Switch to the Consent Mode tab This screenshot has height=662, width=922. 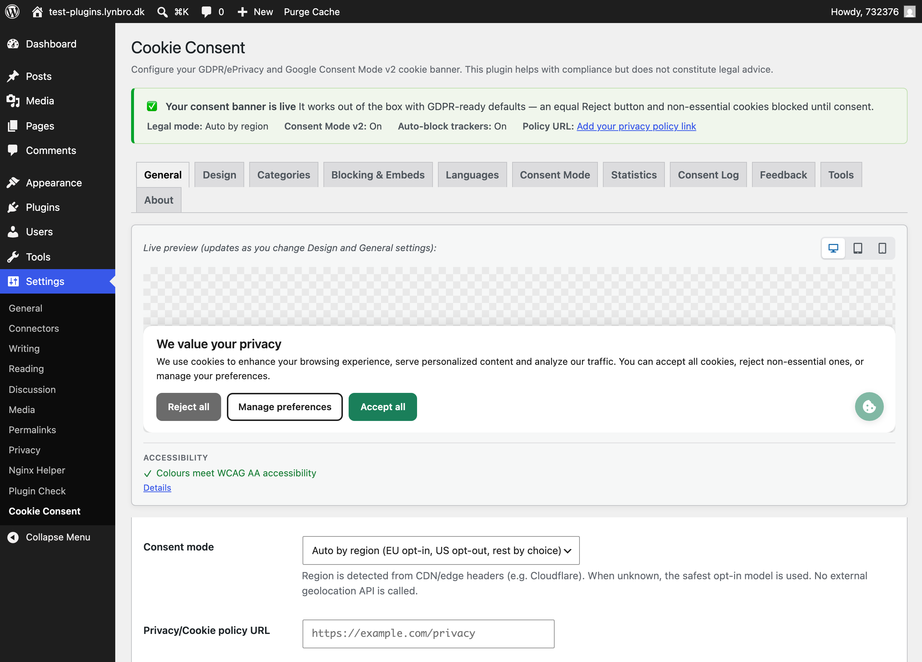555,174
